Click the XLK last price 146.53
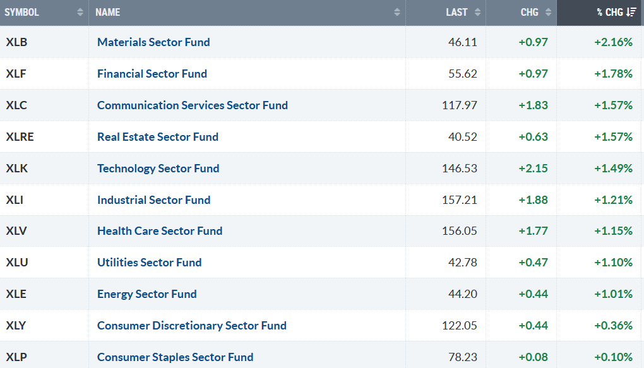The width and height of the screenshot is (644, 368). [460, 169]
